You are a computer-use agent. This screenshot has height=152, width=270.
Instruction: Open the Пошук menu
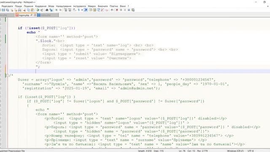click(x=19, y=6)
